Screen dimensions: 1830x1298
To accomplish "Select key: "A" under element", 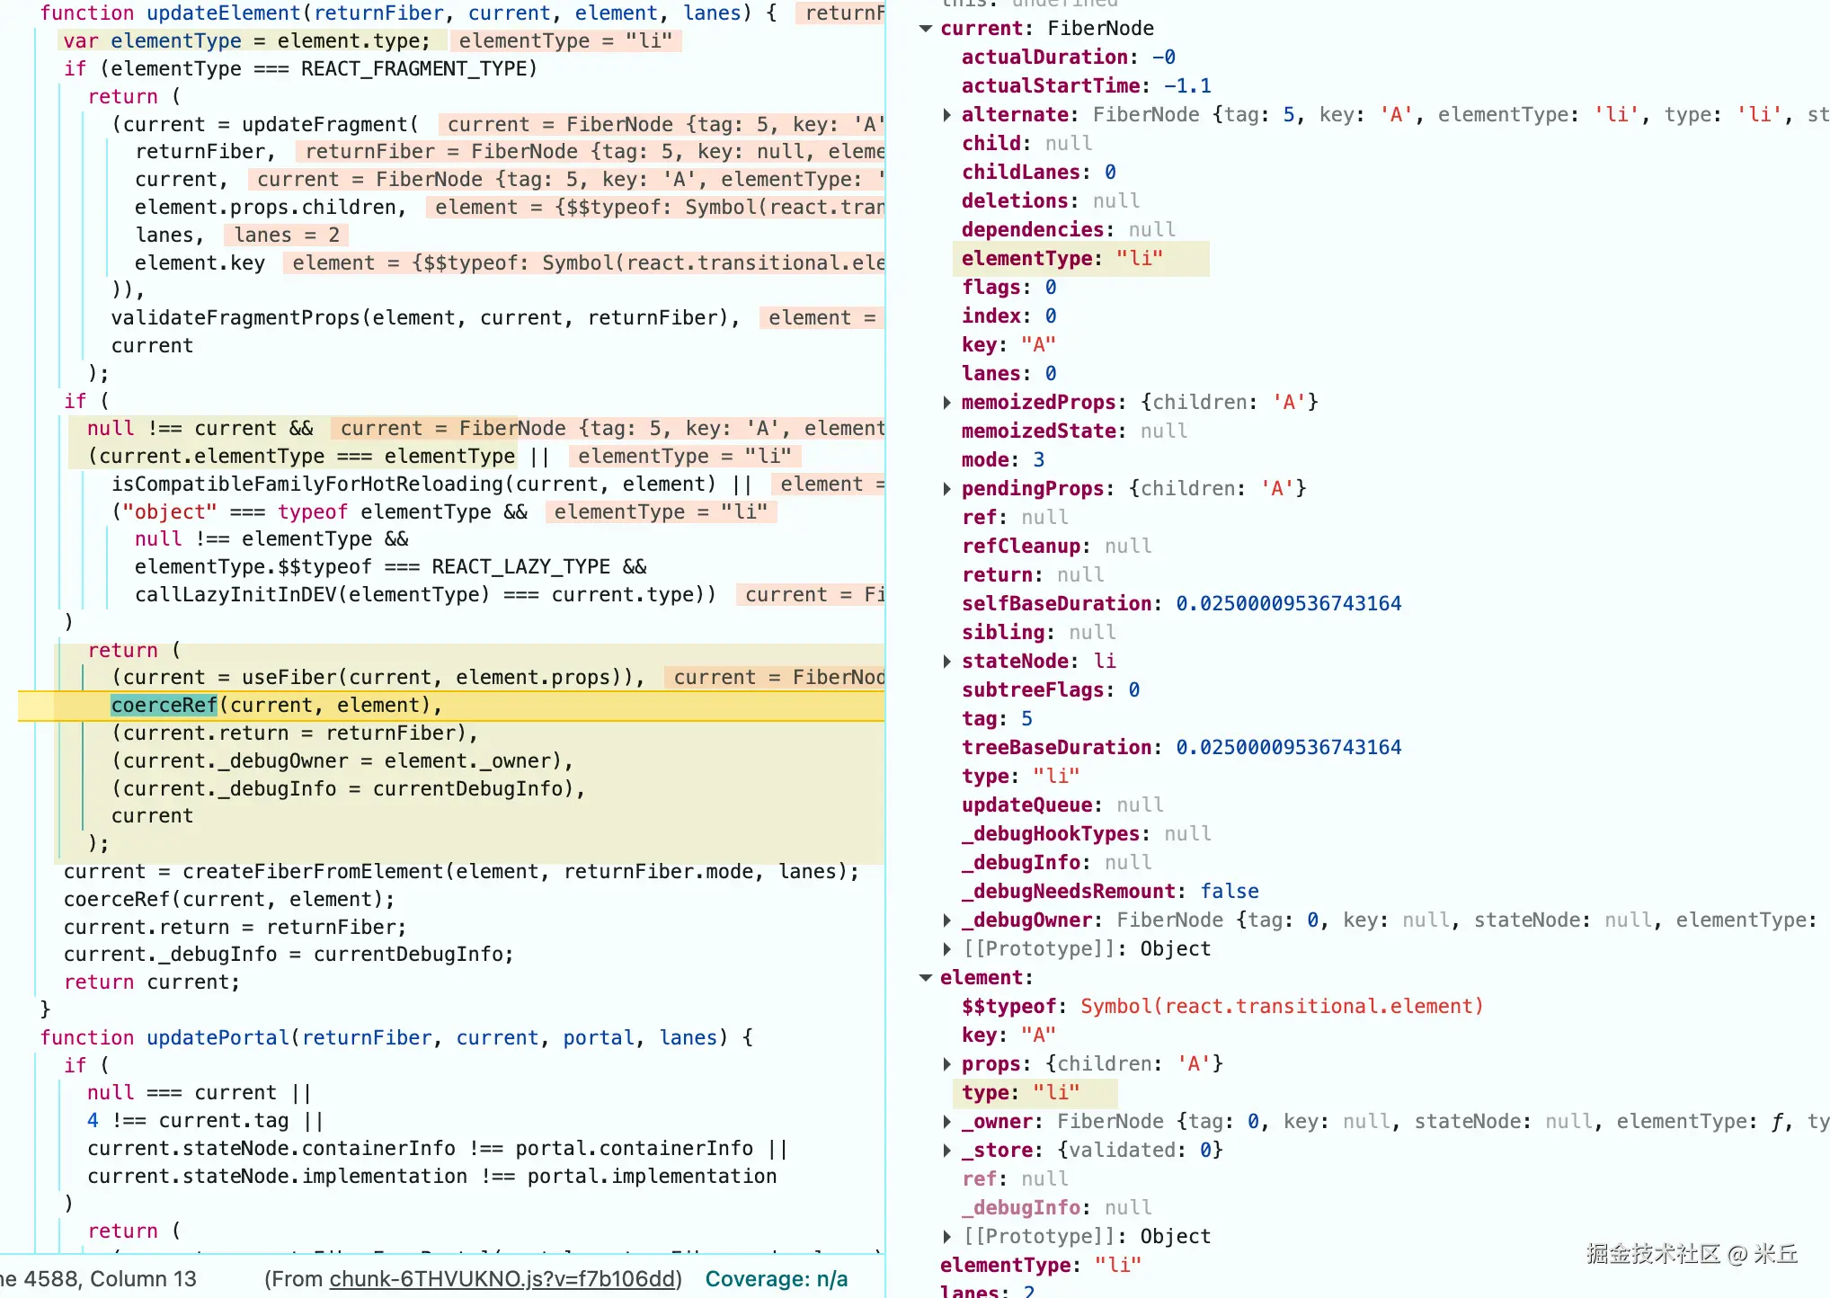I will point(1008,1036).
